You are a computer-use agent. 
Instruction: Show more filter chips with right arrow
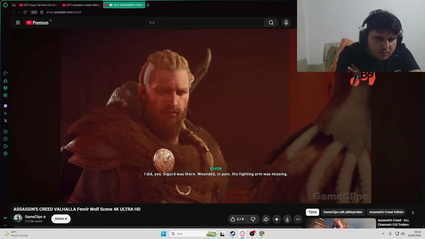413,212
